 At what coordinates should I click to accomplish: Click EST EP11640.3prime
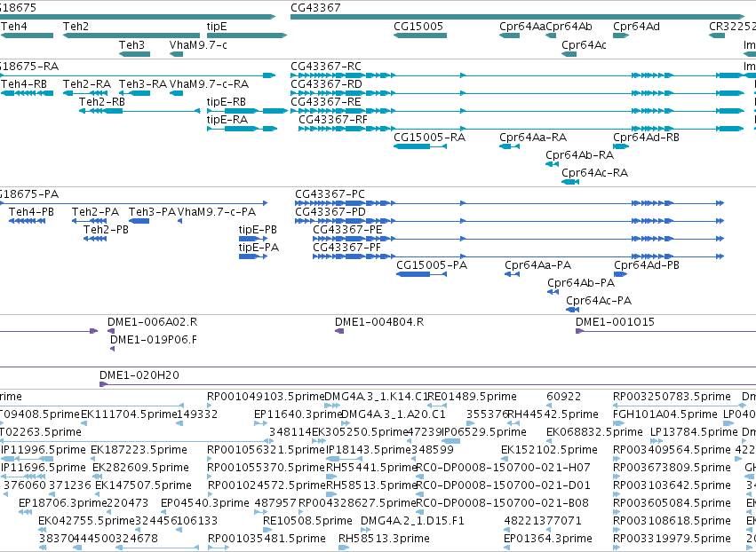[x=260, y=423]
